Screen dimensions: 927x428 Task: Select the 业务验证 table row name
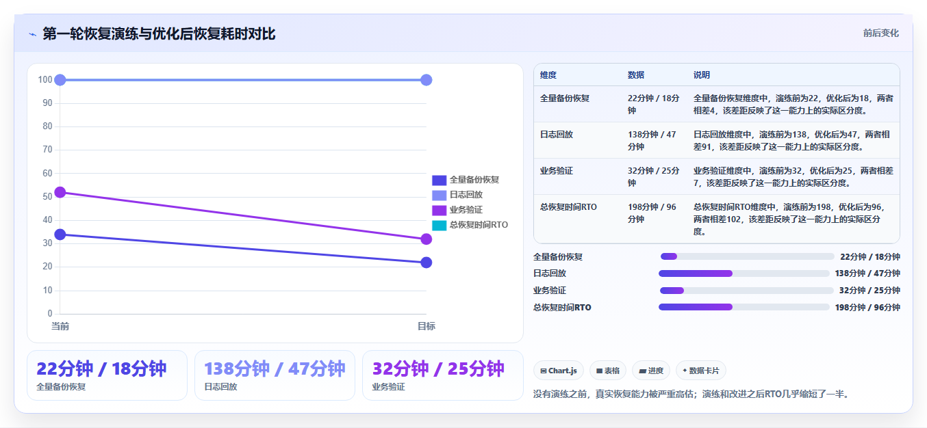(557, 171)
